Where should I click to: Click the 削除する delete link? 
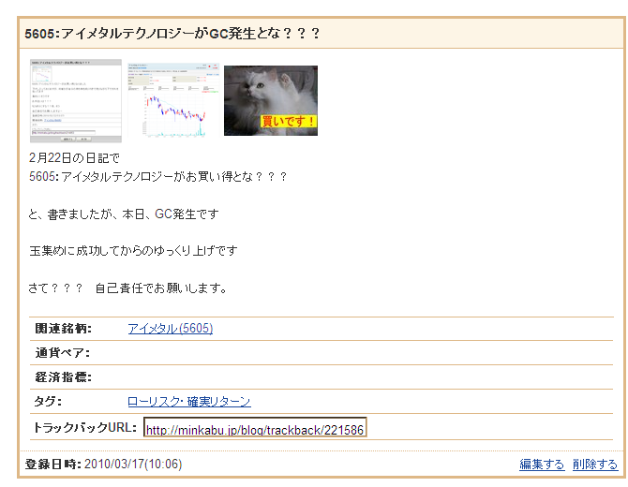point(595,465)
